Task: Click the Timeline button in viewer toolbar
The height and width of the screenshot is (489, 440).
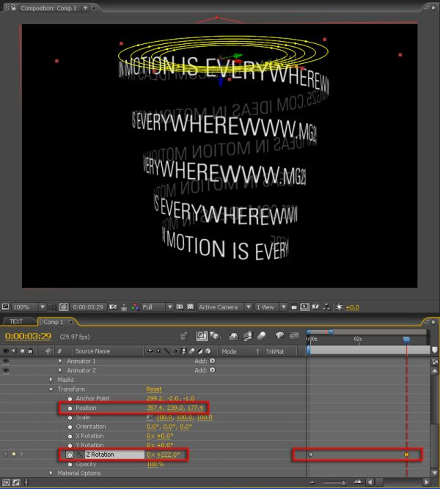Action: click(315, 307)
